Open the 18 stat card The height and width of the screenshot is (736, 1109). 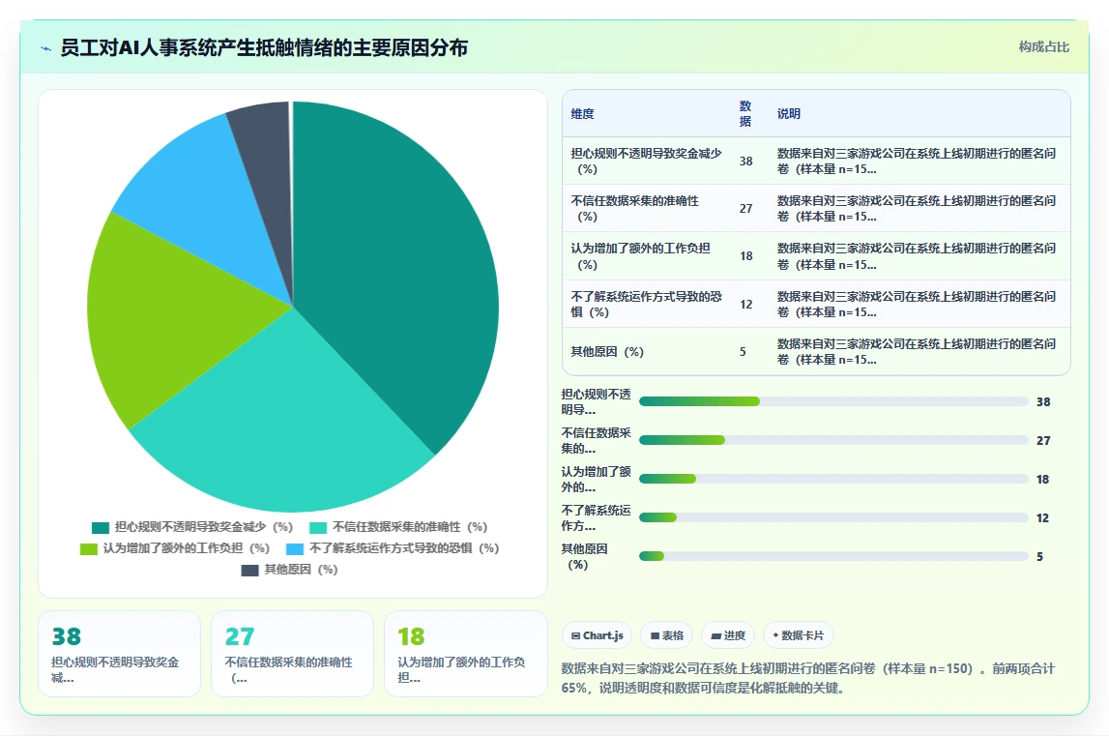tap(465, 654)
